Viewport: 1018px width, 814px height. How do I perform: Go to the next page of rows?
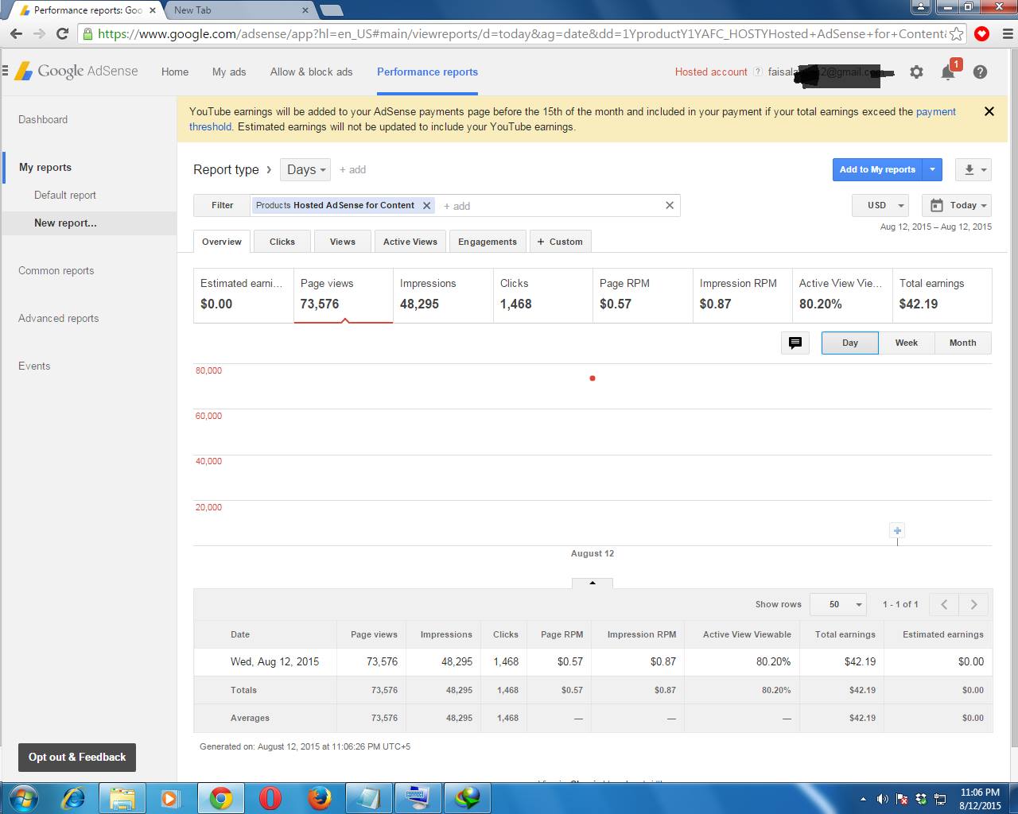[973, 604]
